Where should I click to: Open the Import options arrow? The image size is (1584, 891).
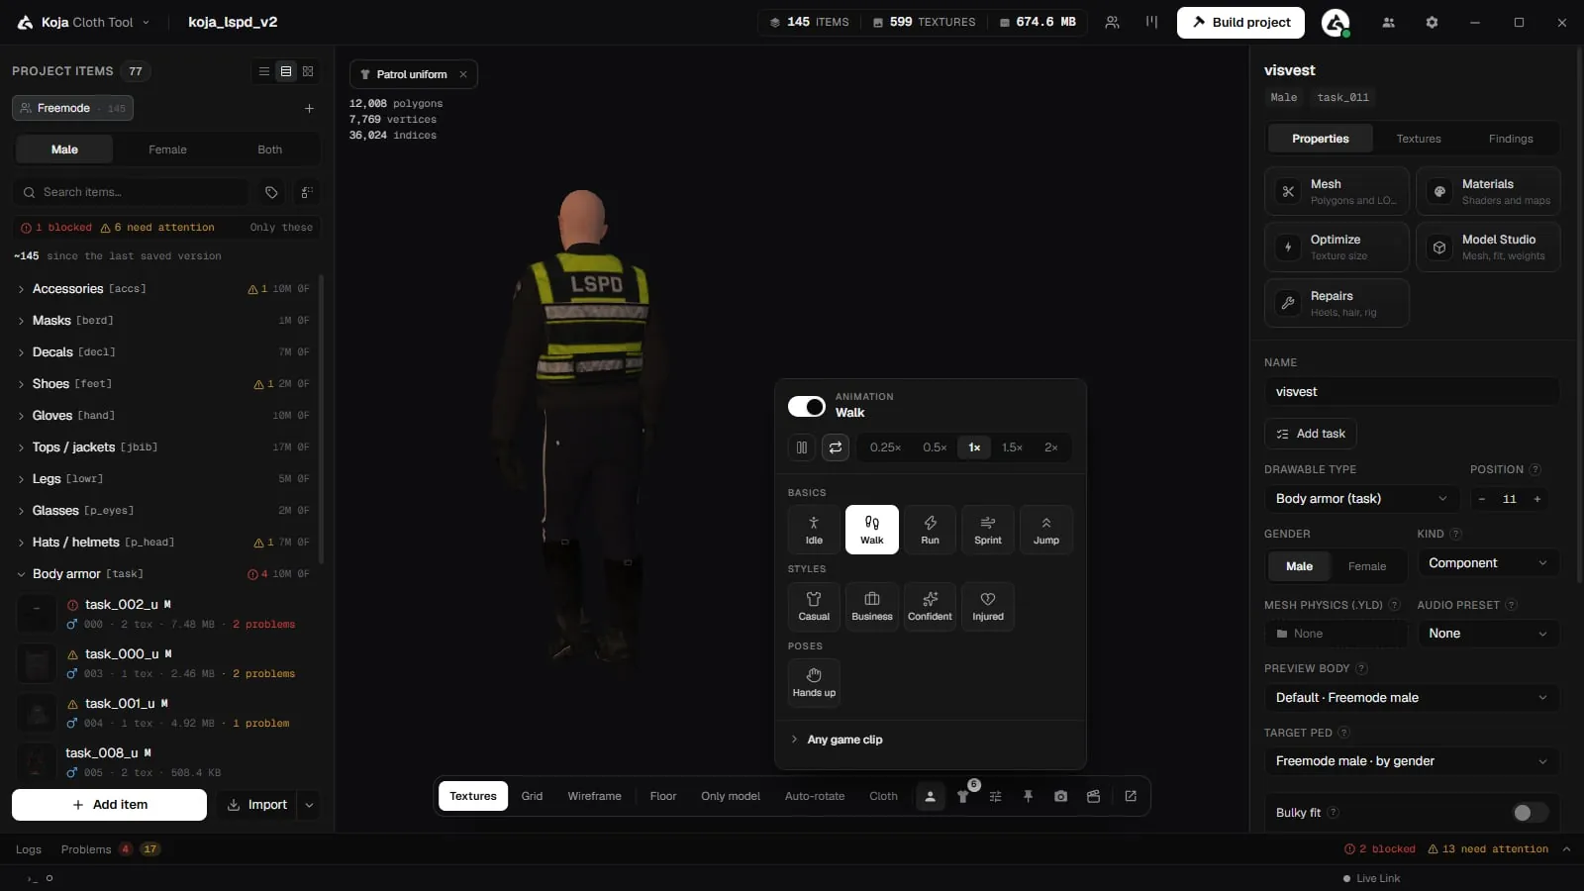pos(309,805)
